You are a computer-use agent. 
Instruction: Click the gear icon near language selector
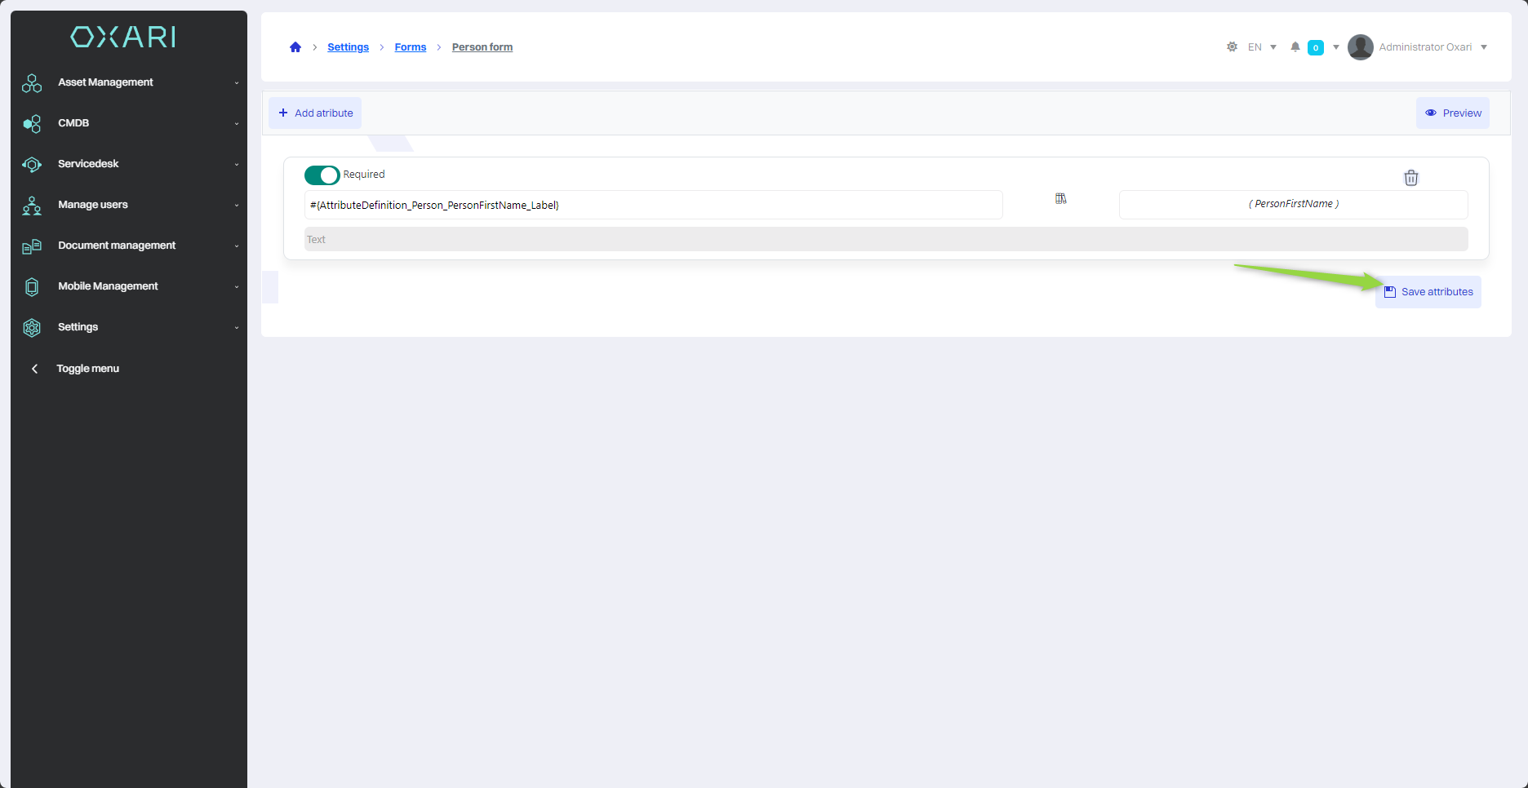point(1232,47)
